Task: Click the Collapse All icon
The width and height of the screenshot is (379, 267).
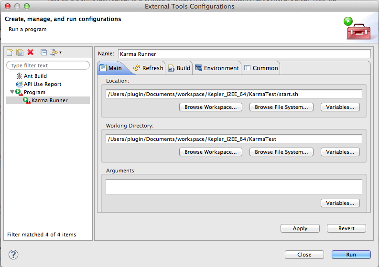Action: pos(43,52)
